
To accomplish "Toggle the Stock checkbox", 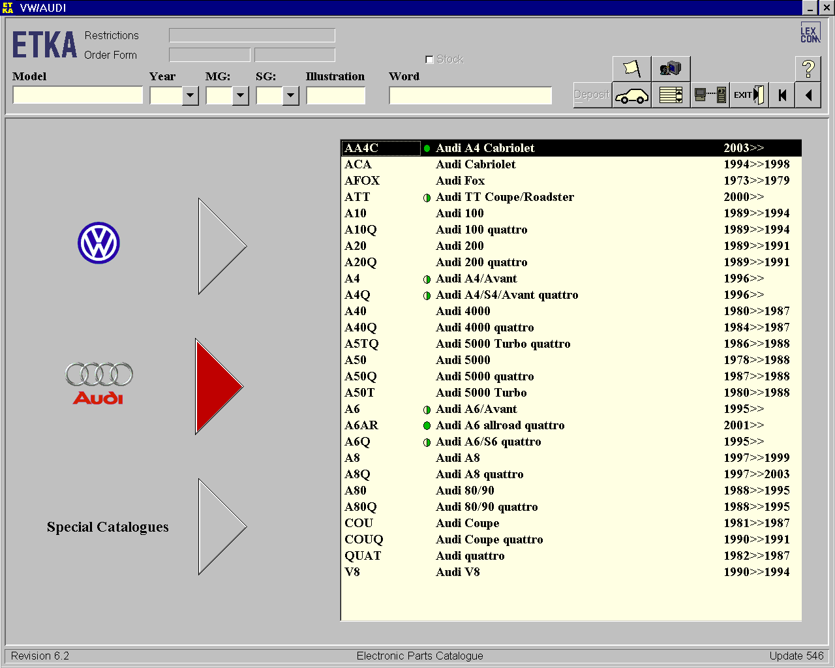I will click(x=429, y=59).
